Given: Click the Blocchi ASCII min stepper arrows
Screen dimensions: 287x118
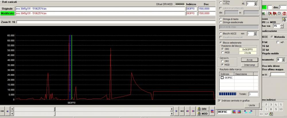Looking at the screenshot, I should [255, 34].
